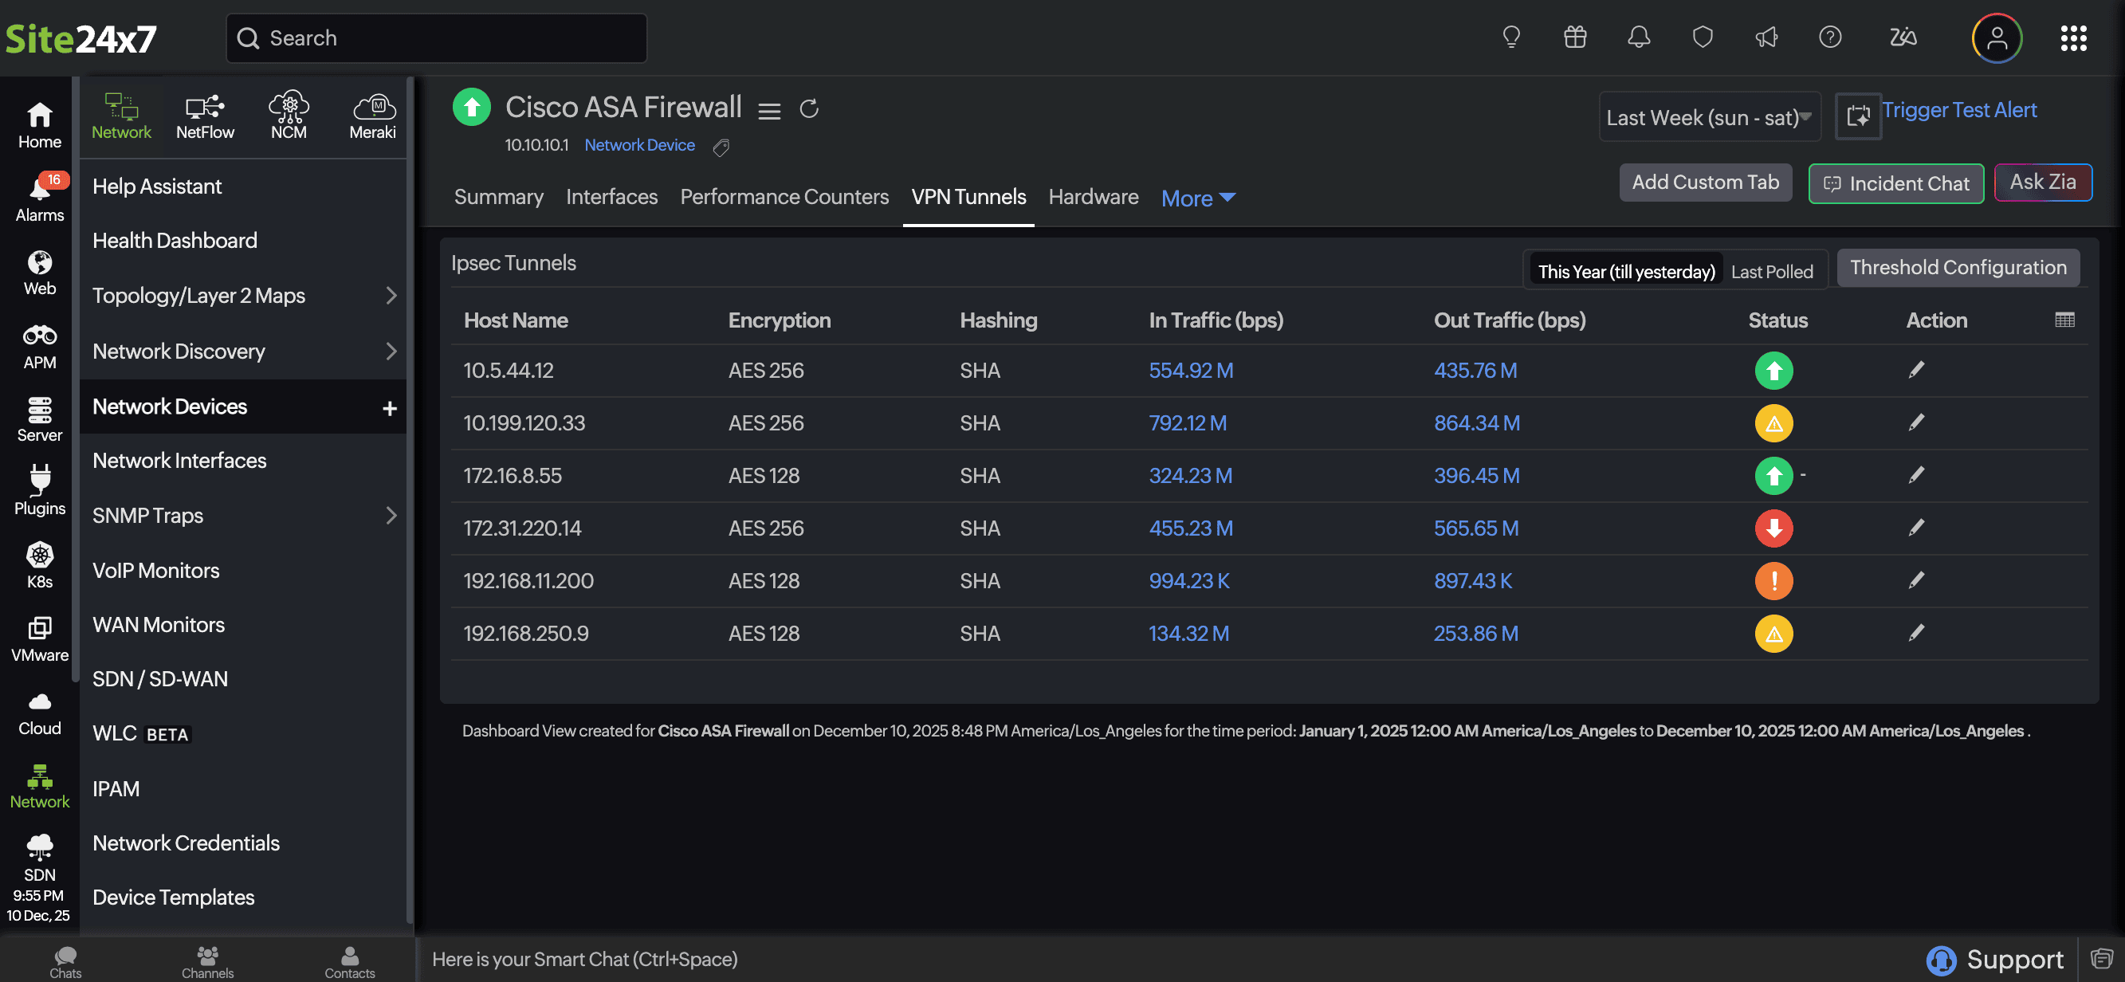Open the column chooser grid icon above Action
Screen dimensions: 2125x982
click(x=2064, y=319)
